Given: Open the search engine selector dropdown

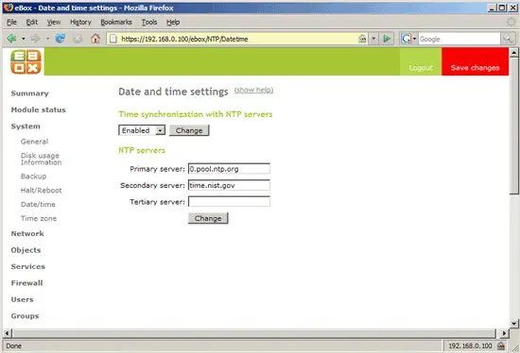Looking at the screenshot, I should [x=414, y=39].
